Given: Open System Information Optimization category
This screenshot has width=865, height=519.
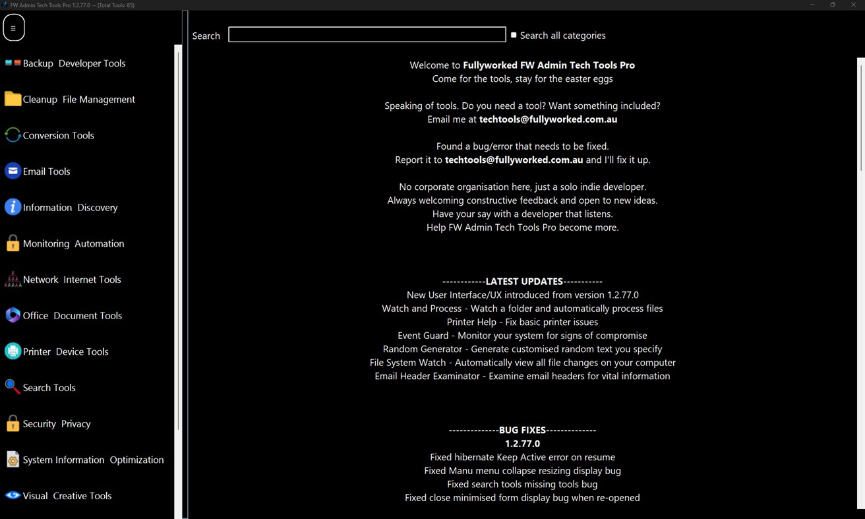Looking at the screenshot, I should 93,460.
